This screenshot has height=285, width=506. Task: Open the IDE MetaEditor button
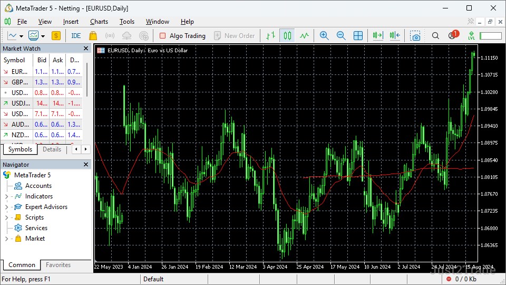pos(76,35)
